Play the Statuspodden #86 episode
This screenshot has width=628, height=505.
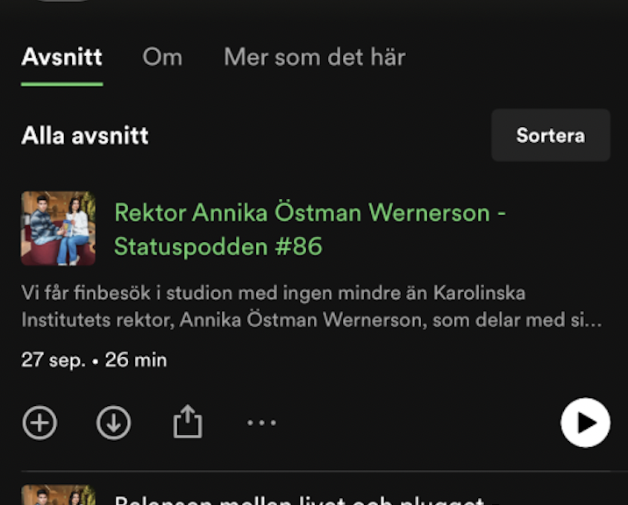pos(585,423)
